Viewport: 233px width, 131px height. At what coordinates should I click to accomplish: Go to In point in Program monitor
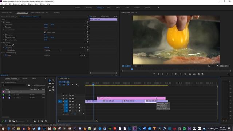(x=168, y=74)
